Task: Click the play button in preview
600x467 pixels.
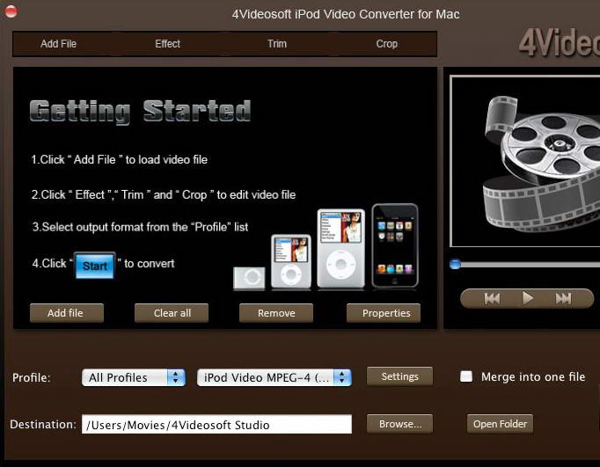Action: (x=528, y=297)
